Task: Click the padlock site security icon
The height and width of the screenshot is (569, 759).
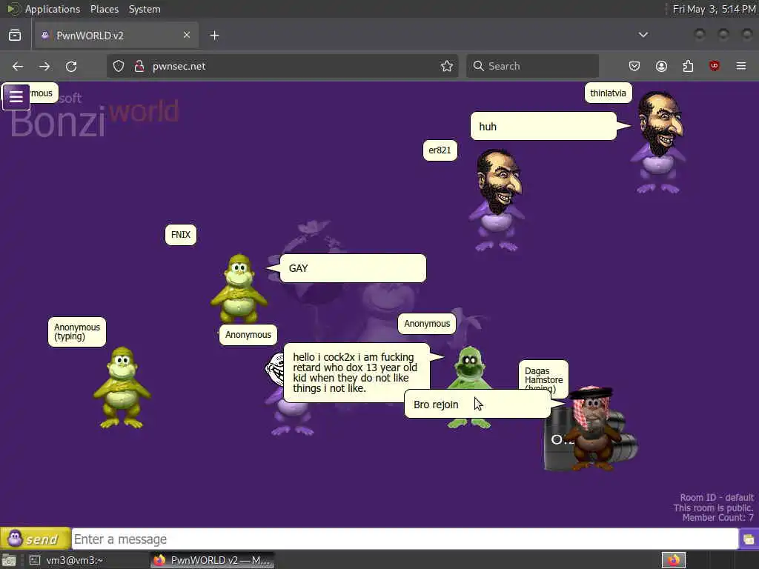Action: click(x=139, y=66)
